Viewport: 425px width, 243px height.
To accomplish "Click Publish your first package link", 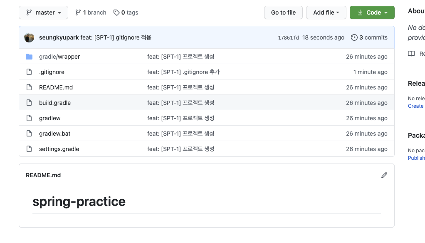I will 416,158.
